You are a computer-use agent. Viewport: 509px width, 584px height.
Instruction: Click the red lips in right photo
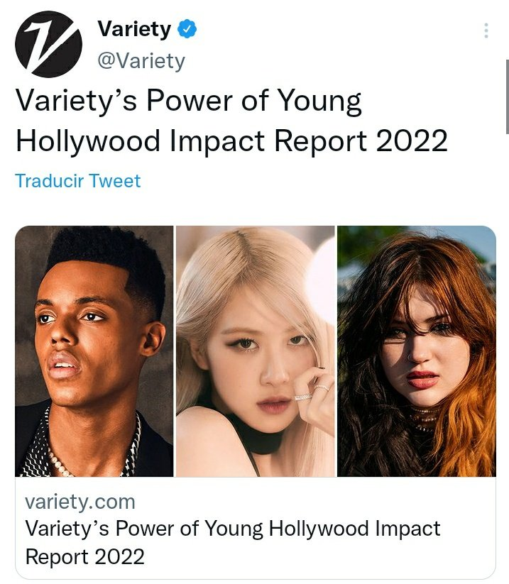422,379
